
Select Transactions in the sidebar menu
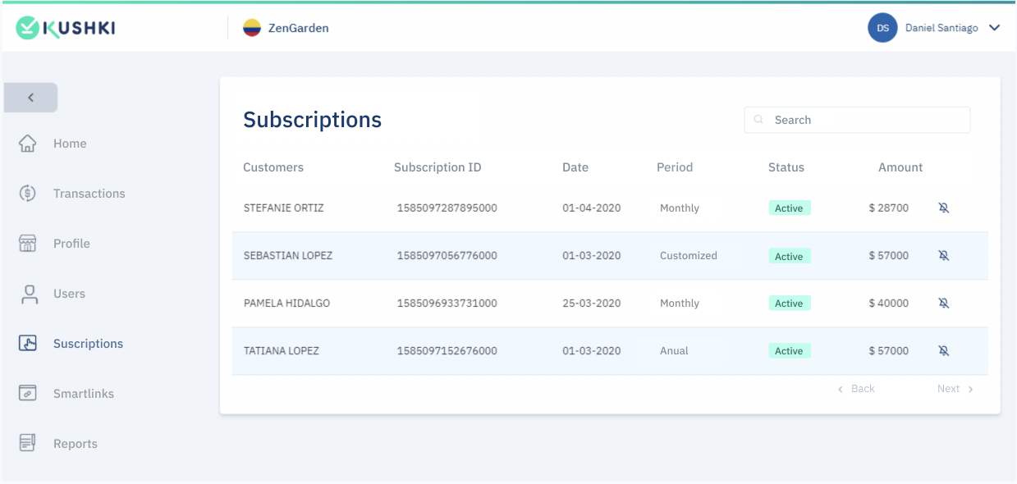[x=89, y=193]
